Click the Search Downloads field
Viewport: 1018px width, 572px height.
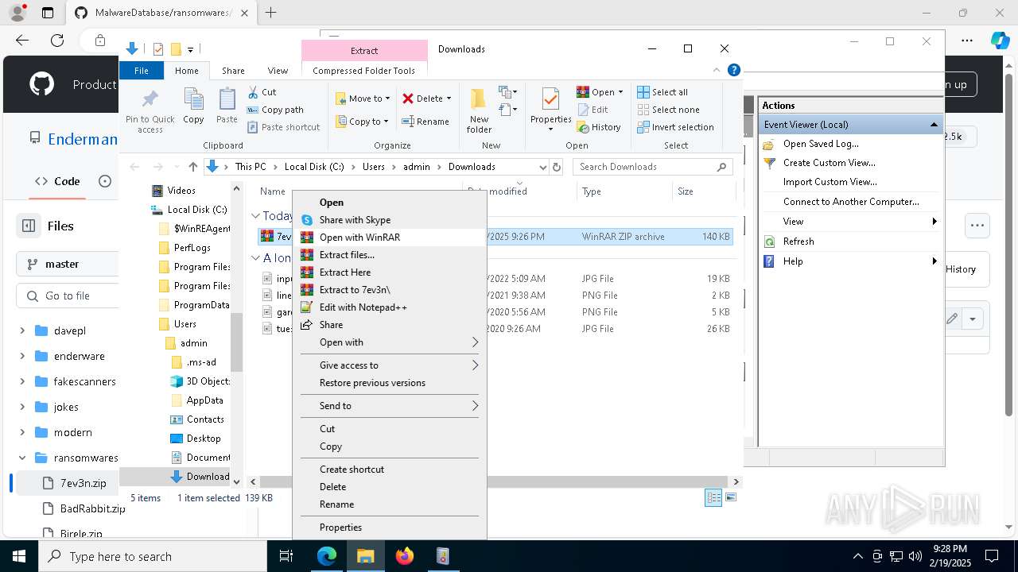652,167
